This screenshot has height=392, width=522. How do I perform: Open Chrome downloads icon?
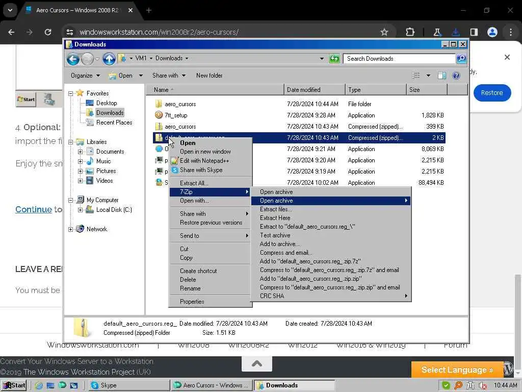pyautogui.click(x=456, y=32)
